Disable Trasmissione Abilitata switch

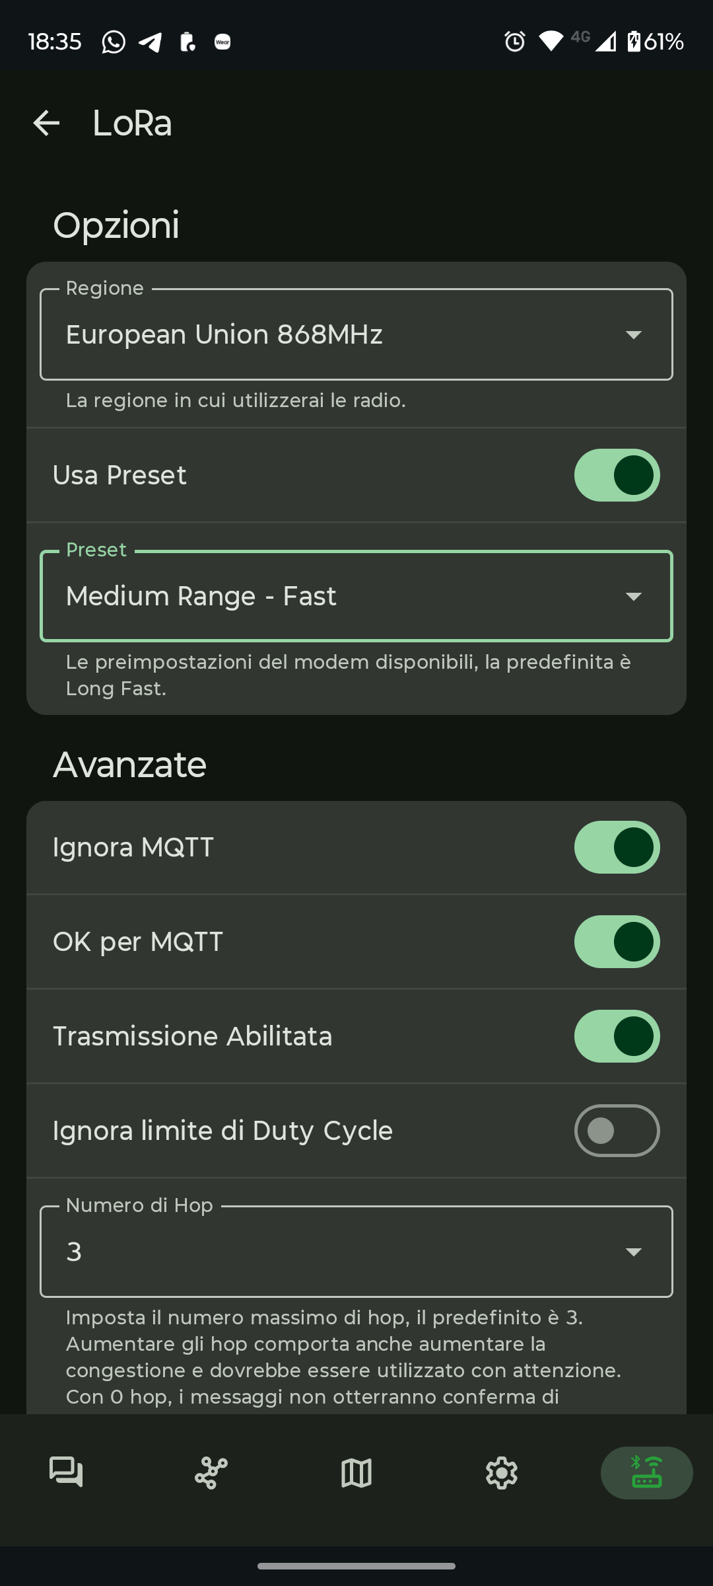[x=617, y=1036]
